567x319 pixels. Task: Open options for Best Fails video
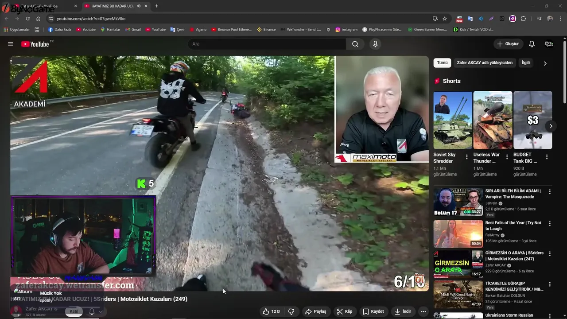(550, 224)
